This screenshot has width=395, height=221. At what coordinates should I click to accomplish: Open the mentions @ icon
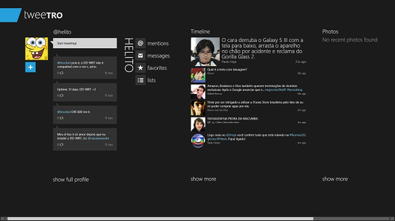pos(140,43)
